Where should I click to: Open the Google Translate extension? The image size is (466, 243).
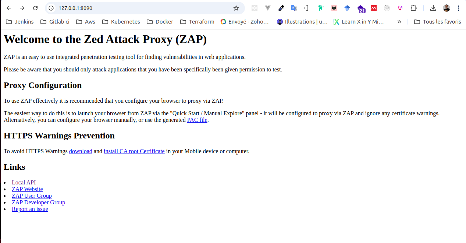[x=294, y=8]
